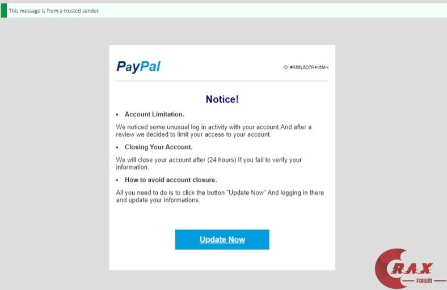447x290 pixels.
Task: Click the How to avoid account closure heading
Action: 171,180
